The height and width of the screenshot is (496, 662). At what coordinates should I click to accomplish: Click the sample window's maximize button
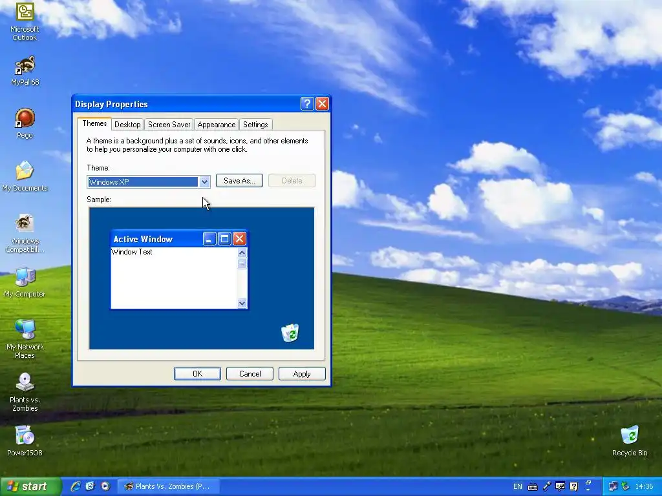(x=224, y=239)
